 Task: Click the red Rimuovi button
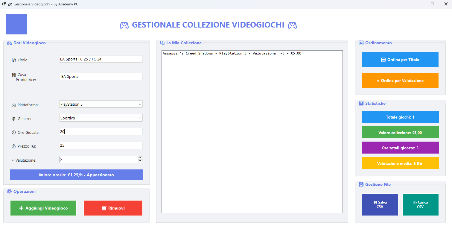coord(113,208)
